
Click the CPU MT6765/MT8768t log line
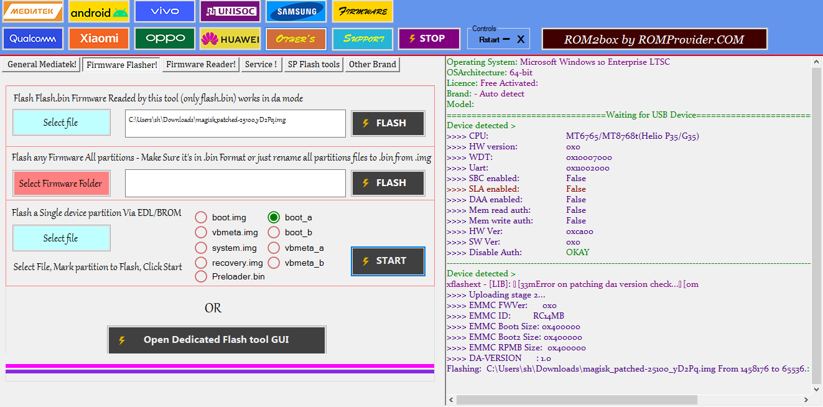(573, 136)
